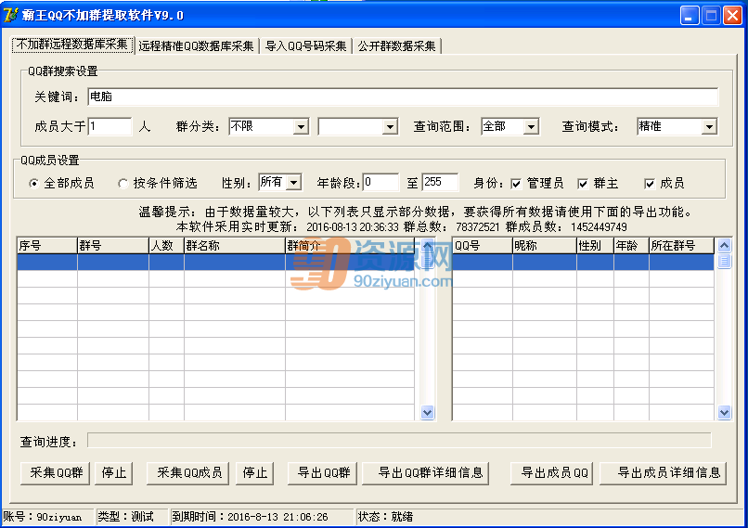Click status bar text 状态：就绪
The height and width of the screenshot is (528, 748).
[x=385, y=517]
